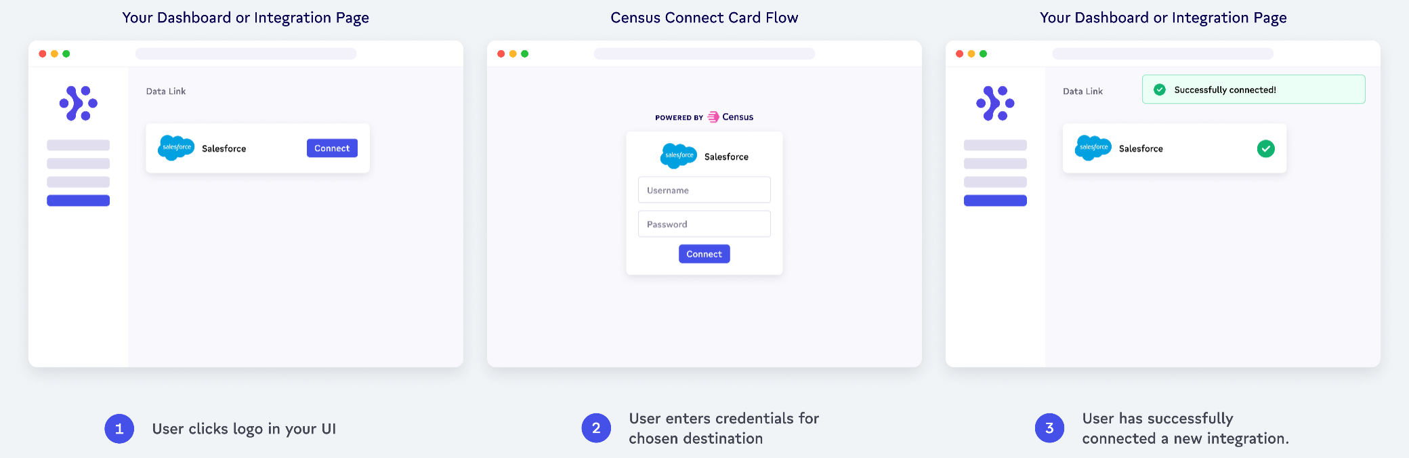This screenshot has height=458, width=1409.
Task: Click the pink Census logo icon
Action: click(713, 117)
